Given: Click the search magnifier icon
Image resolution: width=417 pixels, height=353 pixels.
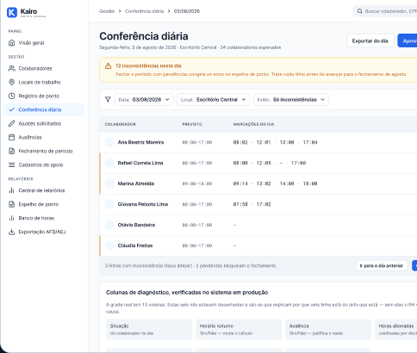Looking at the screenshot, I should 359,11.
